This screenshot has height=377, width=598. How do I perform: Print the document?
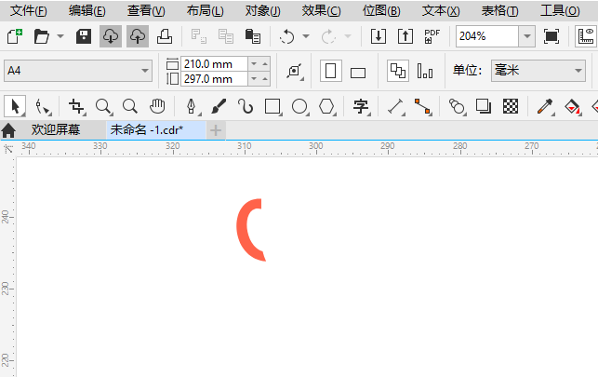165,36
